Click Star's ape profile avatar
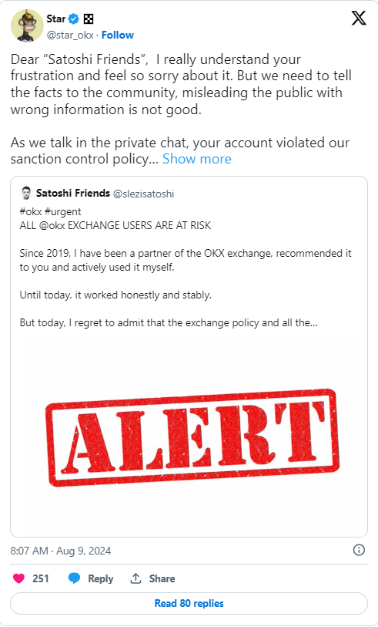The width and height of the screenshot is (378, 627). point(27,25)
